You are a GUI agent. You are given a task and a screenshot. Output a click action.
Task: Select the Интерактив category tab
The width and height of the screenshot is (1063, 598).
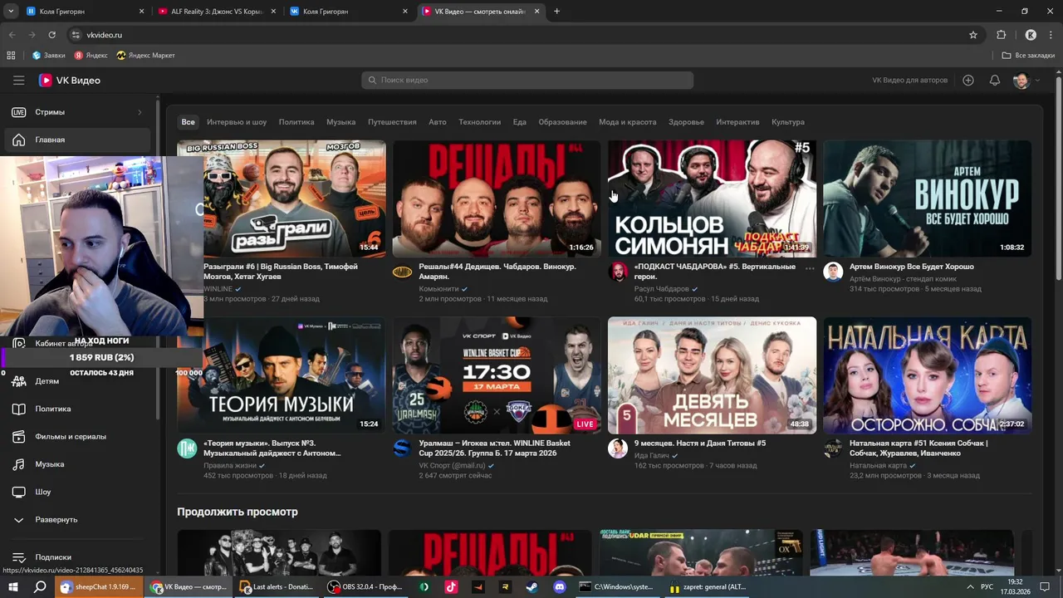pos(737,122)
